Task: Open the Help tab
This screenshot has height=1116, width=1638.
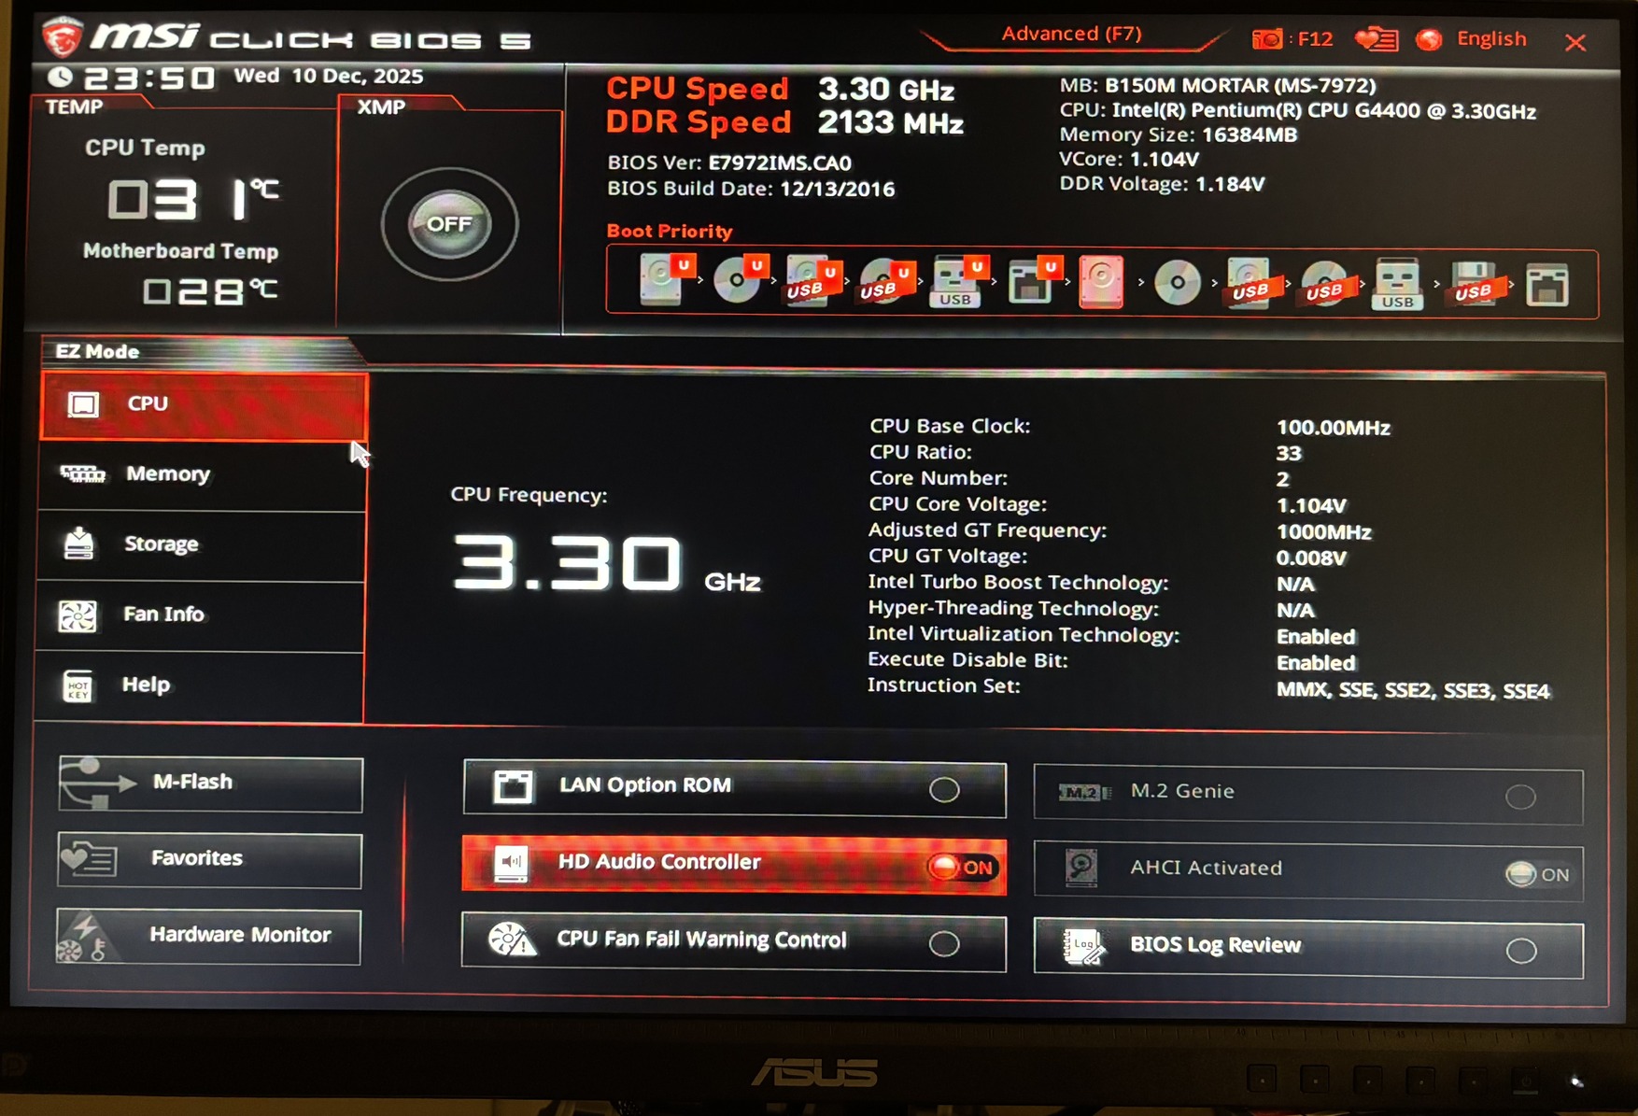Action: click(199, 686)
